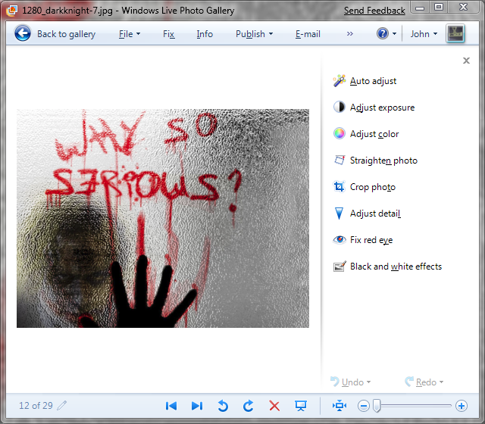Screen dimensions: 485x424
Task: Click the Undo button
Action: pos(347,382)
